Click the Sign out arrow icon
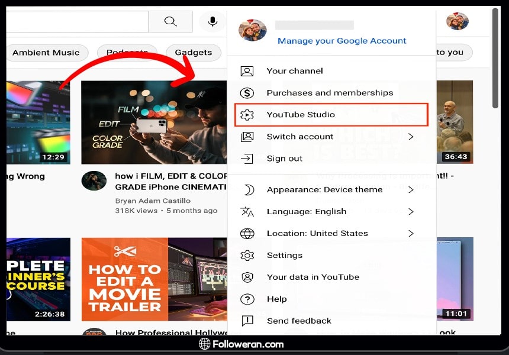 click(x=247, y=159)
